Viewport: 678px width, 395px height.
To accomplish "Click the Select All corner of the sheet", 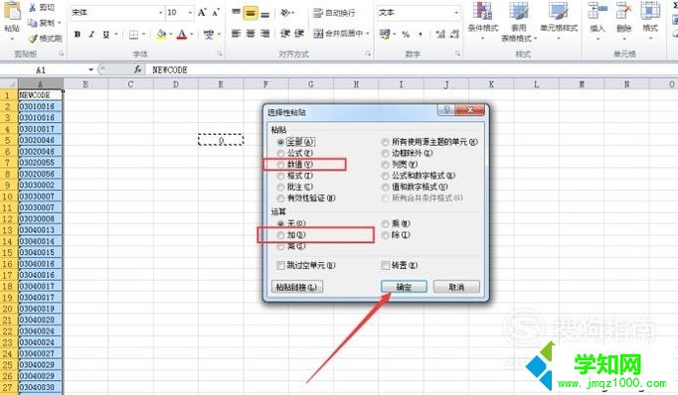I will tap(9, 83).
